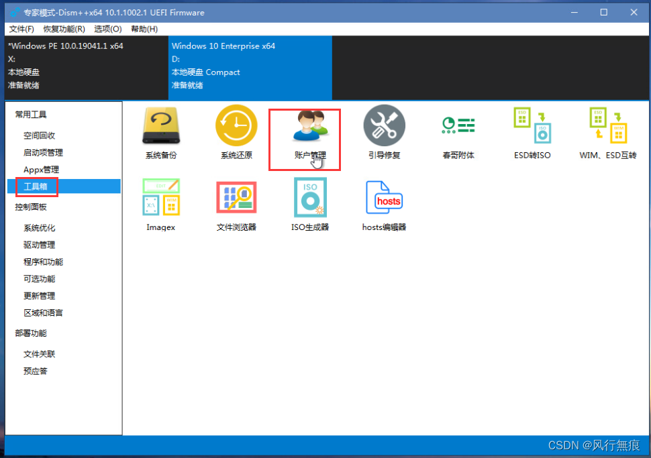Open the 文件(F) menu
651x458 pixels.
[x=21, y=29]
